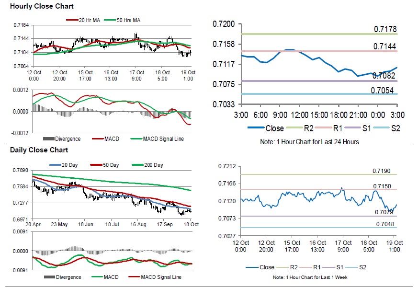This screenshot has height=288, width=418.
Task: Select the "50 Hrs MA" legend entry
Action: coord(122,20)
